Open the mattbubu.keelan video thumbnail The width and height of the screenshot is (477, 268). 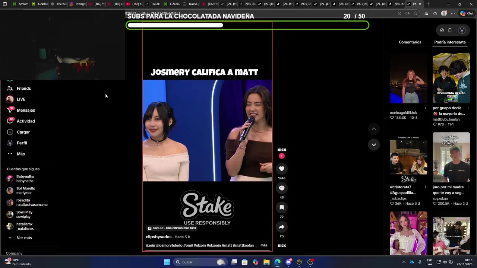point(451,78)
